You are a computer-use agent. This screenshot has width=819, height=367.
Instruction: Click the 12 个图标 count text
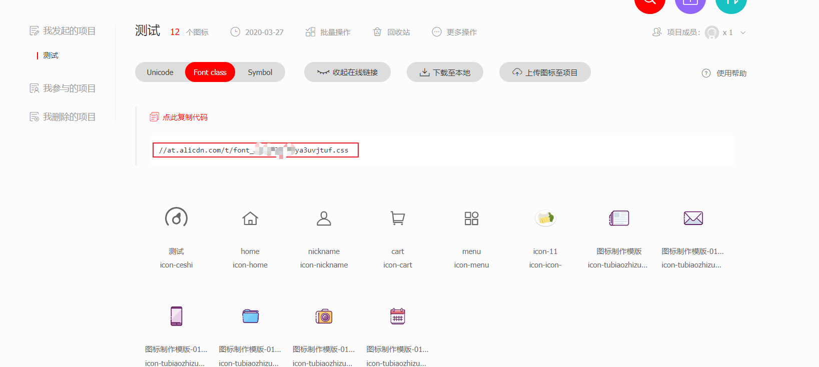(x=189, y=32)
